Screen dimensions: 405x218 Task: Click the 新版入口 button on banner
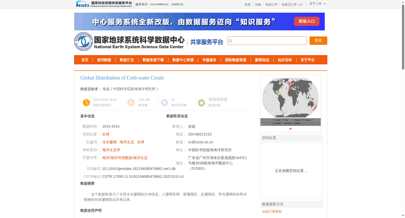(x=307, y=21)
